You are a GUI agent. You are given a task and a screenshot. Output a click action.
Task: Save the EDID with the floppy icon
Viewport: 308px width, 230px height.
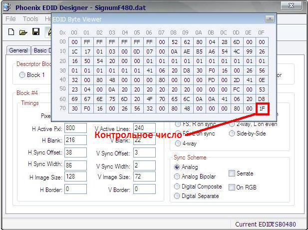tap(35, 32)
